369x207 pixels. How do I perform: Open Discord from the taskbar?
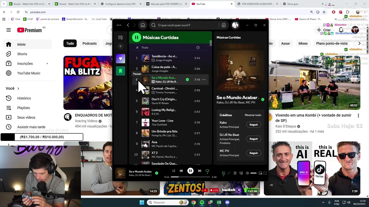227,202
